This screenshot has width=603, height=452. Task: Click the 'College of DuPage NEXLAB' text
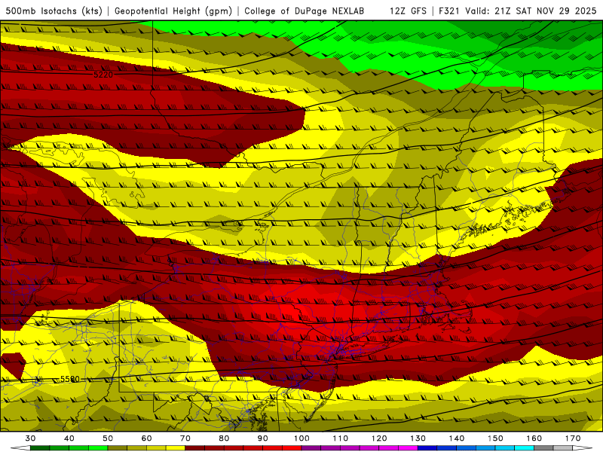click(x=305, y=11)
